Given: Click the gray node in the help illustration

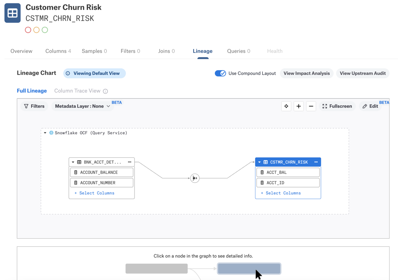Looking at the screenshot, I should 157,269.
